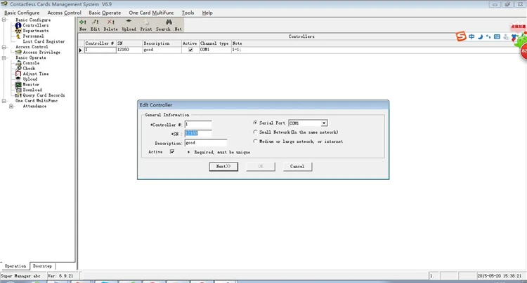The image size is (527, 283).
Task: Open the Download tree item
Action: pos(32,90)
